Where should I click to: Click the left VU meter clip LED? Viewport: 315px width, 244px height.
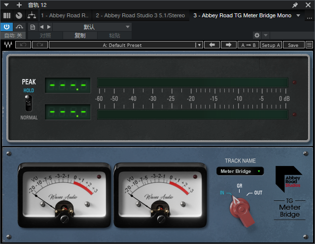click(x=99, y=177)
